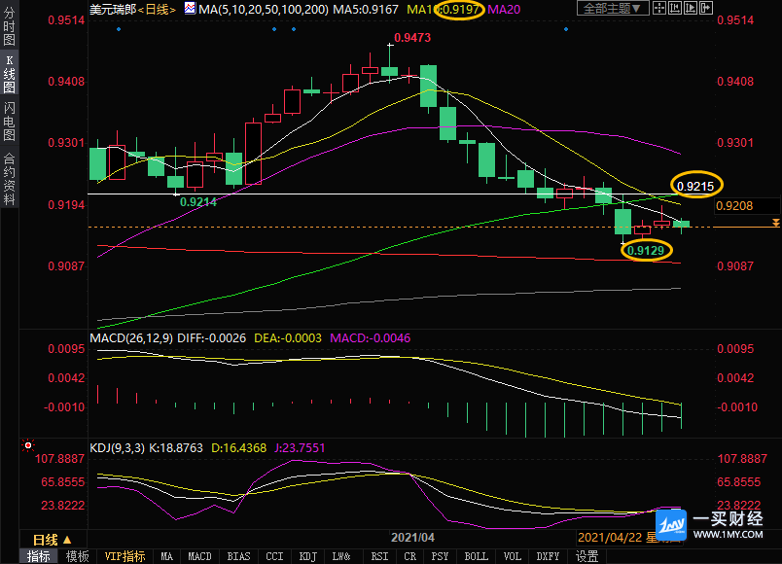
Task: Click the <日线> period label in title
Action: click(157, 9)
